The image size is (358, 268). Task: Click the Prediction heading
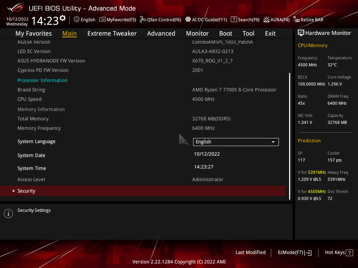[309, 141]
